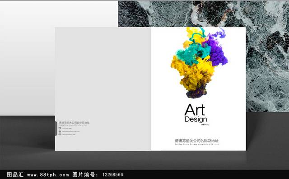The width and height of the screenshot is (289, 179).
Task: Click the image number 12268566
Action: tap(113, 174)
